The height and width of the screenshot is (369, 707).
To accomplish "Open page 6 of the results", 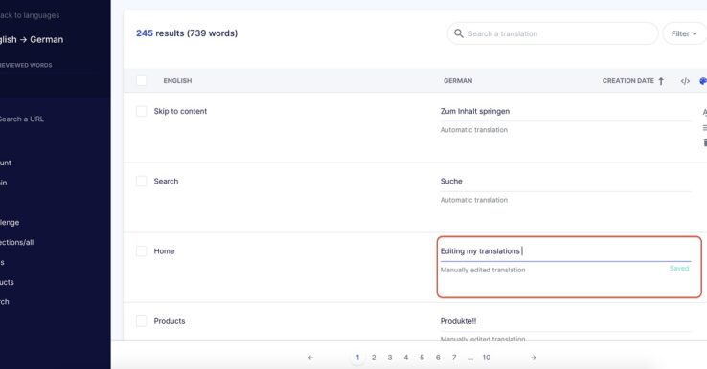I will tap(438, 358).
